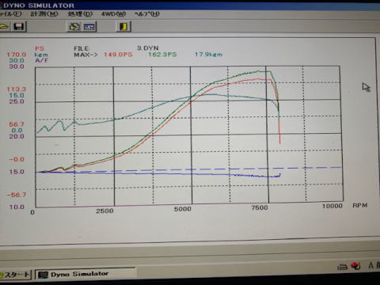Click the Windows スタート start button
This screenshot has height=285, width=380.
point(16,275)
